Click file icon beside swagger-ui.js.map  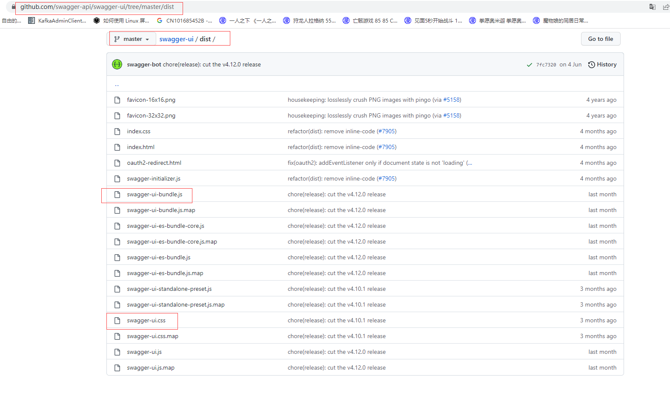point(117,368)
